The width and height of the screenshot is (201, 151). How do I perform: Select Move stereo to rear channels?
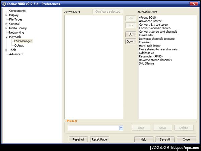[158, 49]
